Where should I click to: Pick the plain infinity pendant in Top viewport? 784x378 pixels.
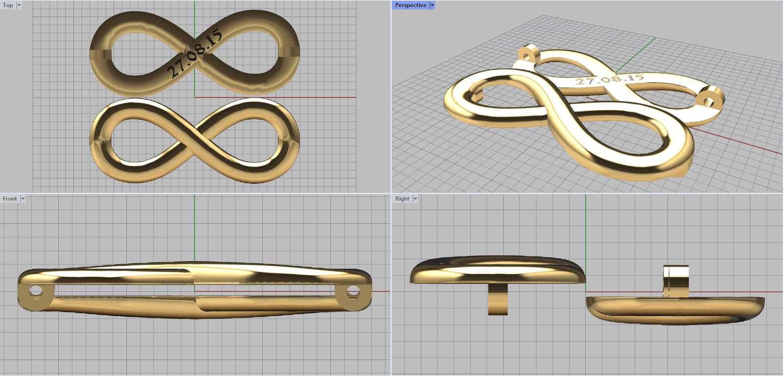195,141
